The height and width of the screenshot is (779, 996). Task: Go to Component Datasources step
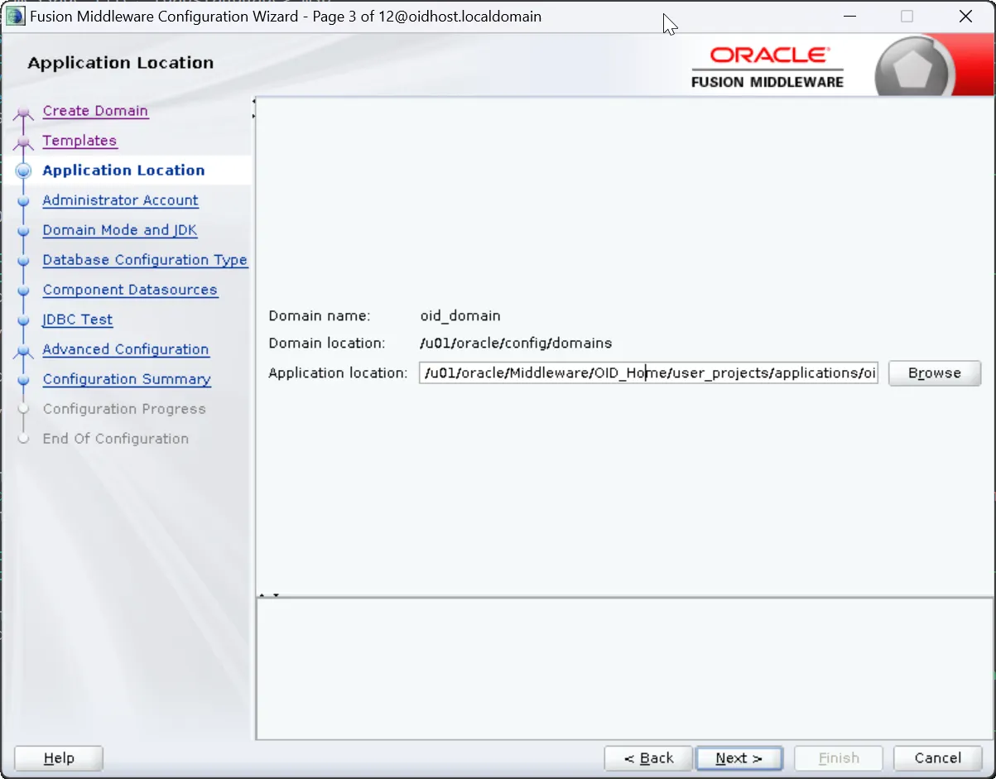[130, 290]
